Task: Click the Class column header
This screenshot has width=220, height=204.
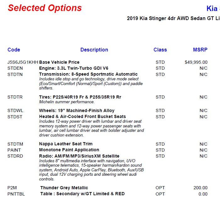Action: [160, 50]
